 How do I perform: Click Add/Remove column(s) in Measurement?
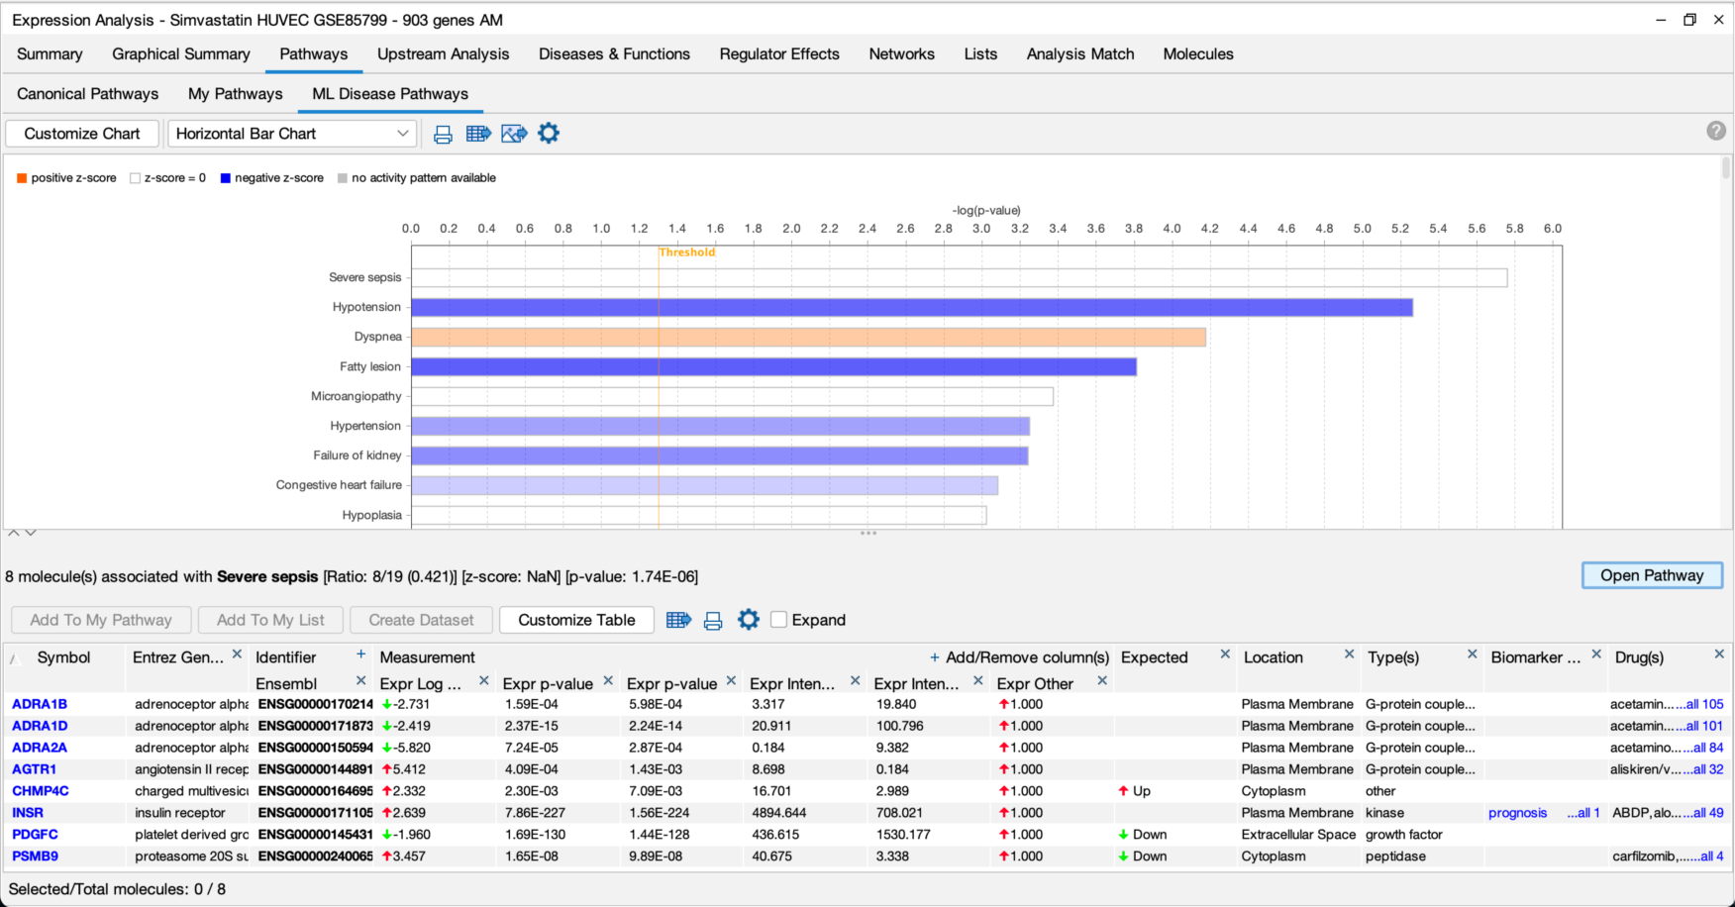pos(1019,657)
